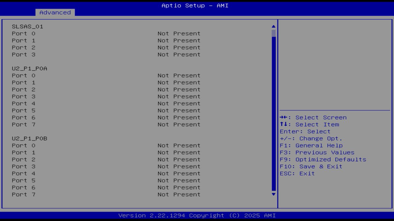
Task: Select the U2_P1_P0A section header
Action: coord(30,68)
